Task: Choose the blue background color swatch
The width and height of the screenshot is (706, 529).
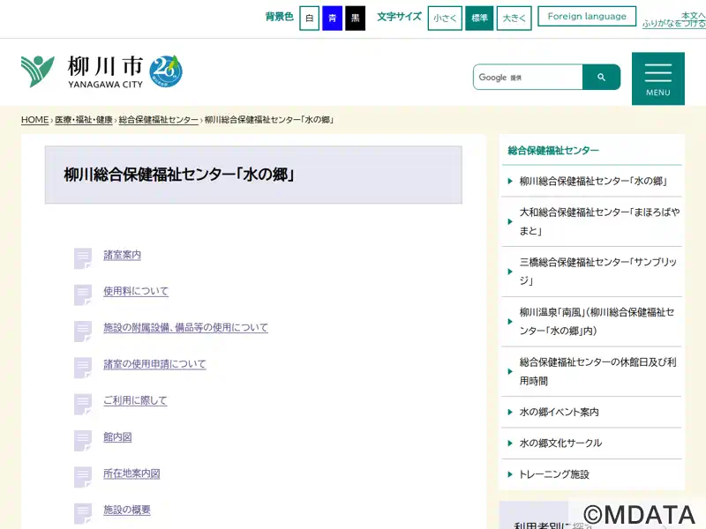Action: pos(332,19)
